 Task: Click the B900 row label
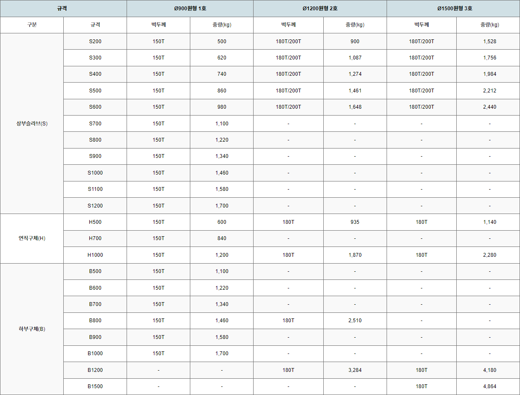coord(95,337)
